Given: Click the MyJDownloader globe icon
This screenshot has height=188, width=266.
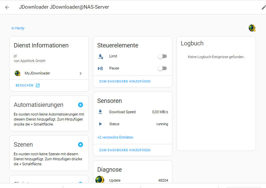Looking at the screenshot, I should click(x=17, y=73).
